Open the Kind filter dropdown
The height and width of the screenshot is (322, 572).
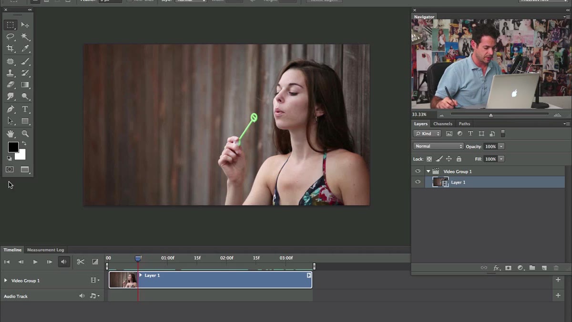tap(427, 134)
